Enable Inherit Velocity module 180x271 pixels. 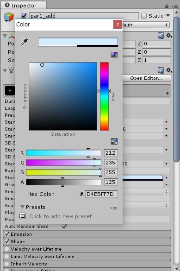tap(7, 264)
